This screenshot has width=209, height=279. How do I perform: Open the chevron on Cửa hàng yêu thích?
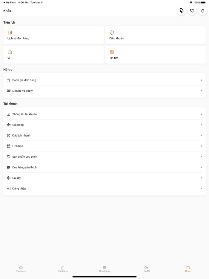point(201,167)
